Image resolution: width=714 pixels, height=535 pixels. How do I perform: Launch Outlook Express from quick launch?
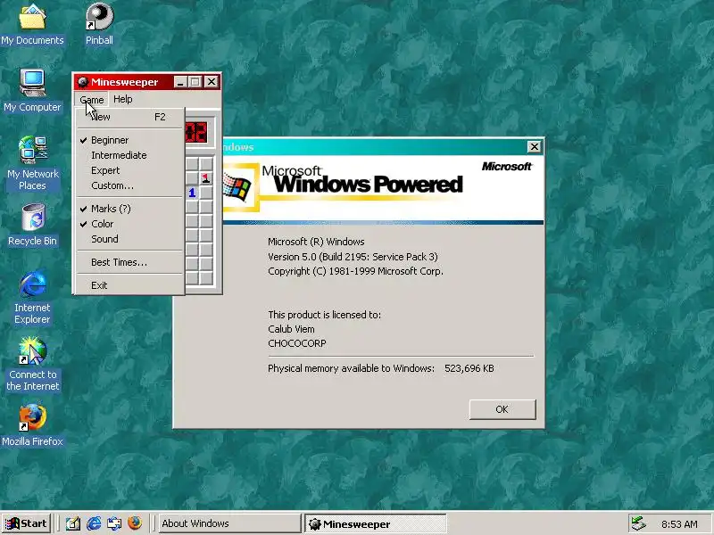click(114, 523)
